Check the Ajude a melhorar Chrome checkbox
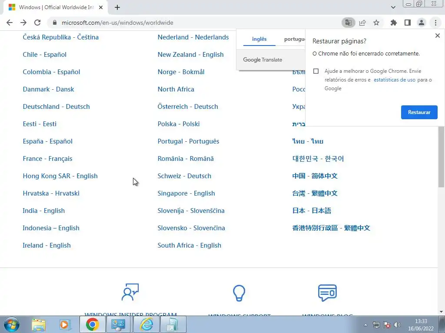Viewport: 445px width, 333px height. coord(316,71)
